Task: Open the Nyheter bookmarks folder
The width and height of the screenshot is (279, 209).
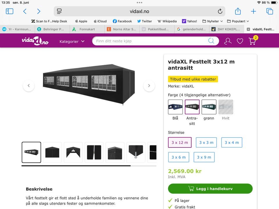Action: pyautogui.click(x=212, y=21)
